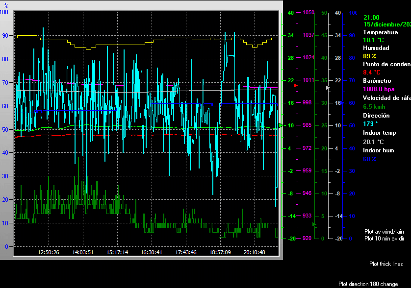Toggle the Plot av wind/rain option

(384, 231)
